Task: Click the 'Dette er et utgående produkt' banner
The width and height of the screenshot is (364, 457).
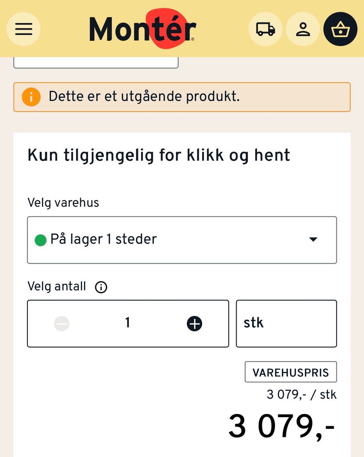Action: [x=182, y=97]
